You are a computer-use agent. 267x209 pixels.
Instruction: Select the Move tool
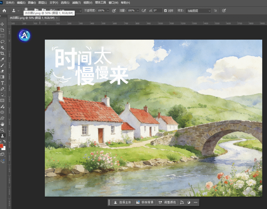pos(2,24)
